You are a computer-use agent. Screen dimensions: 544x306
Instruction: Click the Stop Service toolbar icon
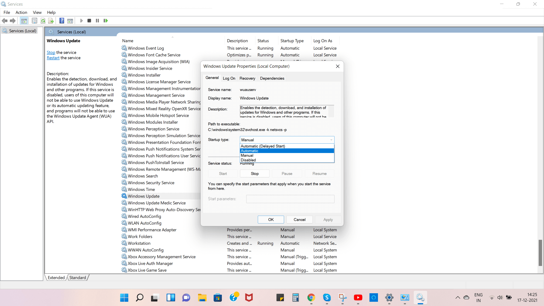(x=89, y=21)
